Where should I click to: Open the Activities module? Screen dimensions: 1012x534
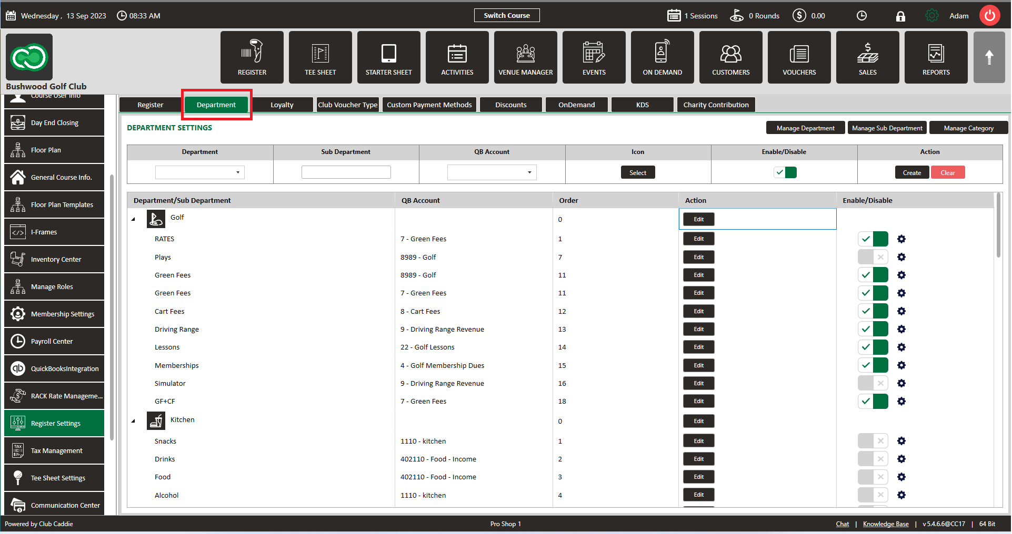(x=457, y=57)
